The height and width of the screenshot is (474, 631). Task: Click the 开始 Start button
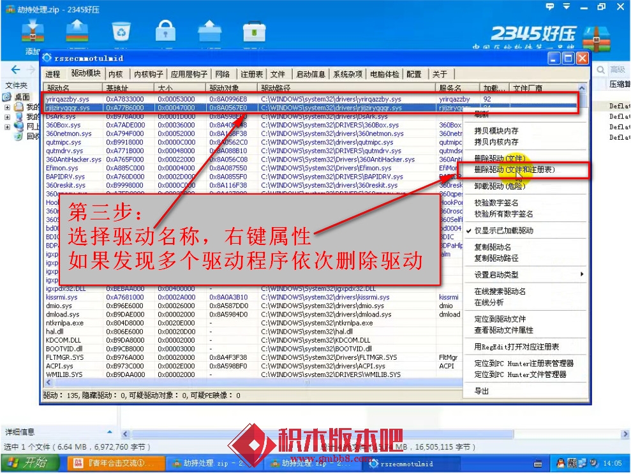tap(30, 463)
